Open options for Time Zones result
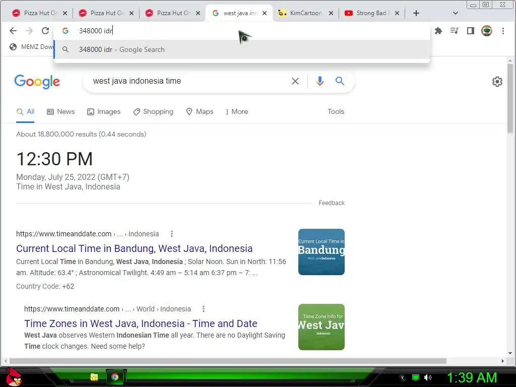The width and height of the screenshot is (516, 387). 204,309
